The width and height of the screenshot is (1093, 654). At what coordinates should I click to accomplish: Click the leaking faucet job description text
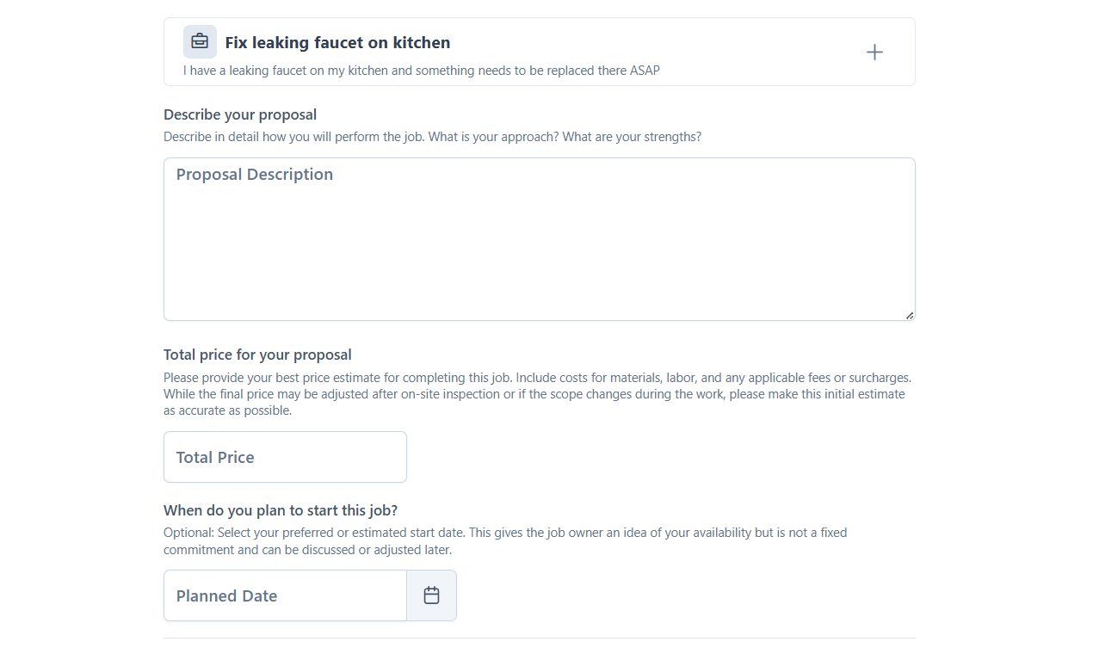click(422, 71)
